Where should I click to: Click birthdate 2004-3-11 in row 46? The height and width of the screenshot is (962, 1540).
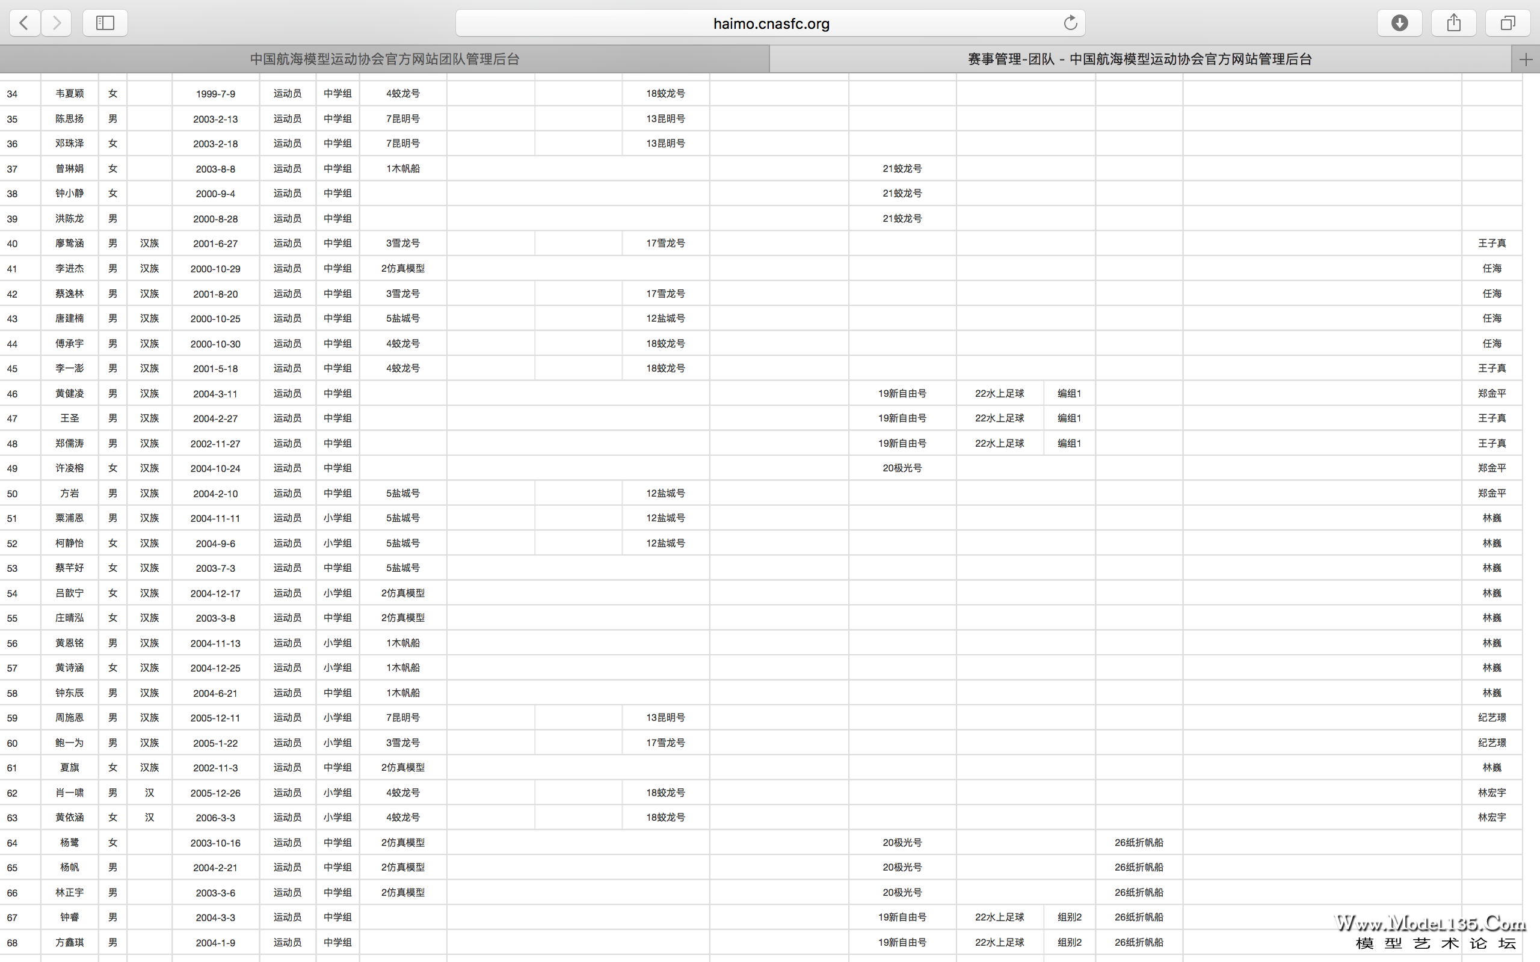tap(215, 394)
